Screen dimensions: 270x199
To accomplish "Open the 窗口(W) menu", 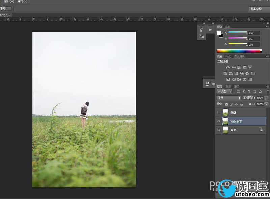I will (9, 1).
